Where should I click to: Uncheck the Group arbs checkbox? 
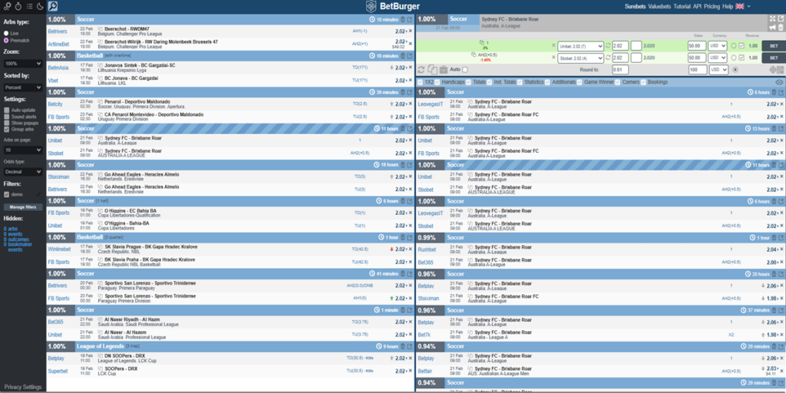7,128
